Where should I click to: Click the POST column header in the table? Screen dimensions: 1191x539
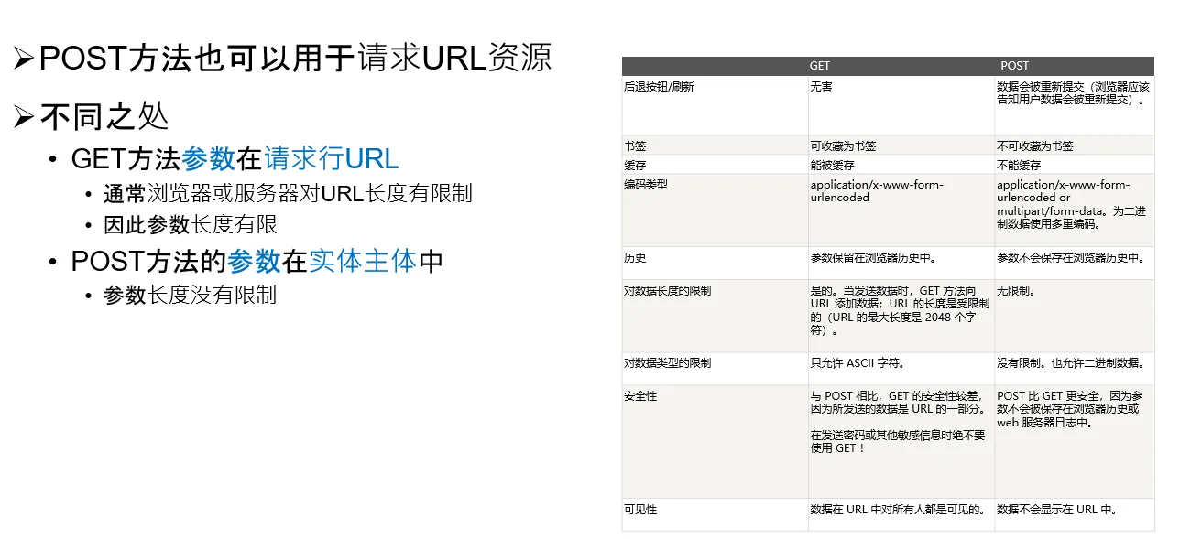coord(1014,66)
